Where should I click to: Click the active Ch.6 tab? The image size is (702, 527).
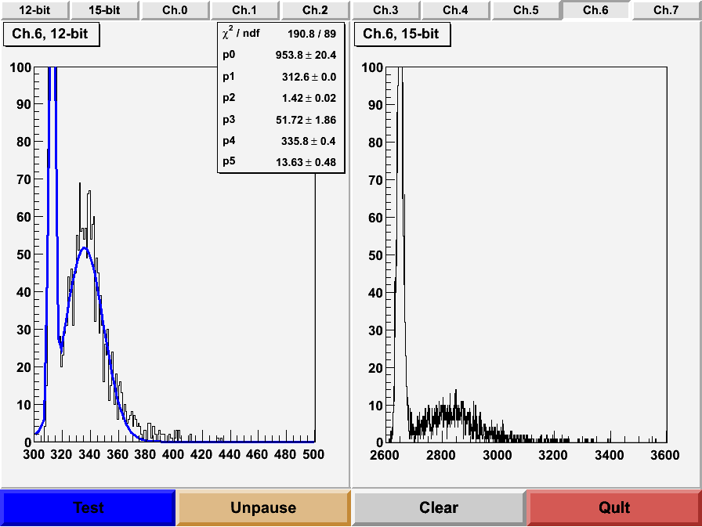[595, 10]
